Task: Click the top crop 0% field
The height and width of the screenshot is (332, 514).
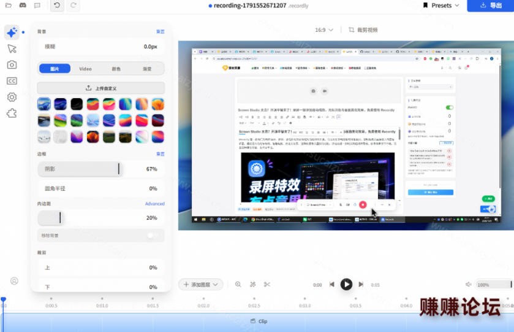Action: click(101, 268)
